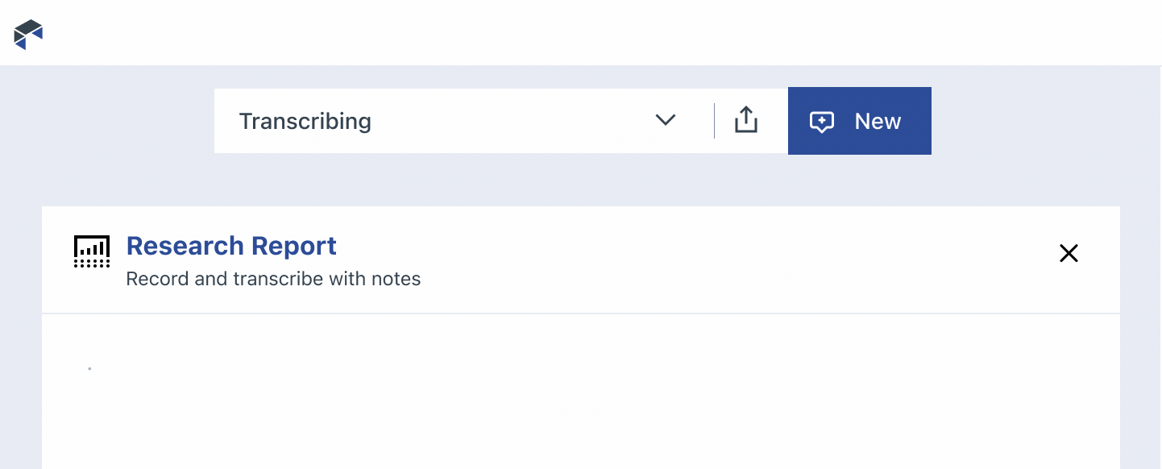Click inside the empty report content area

click(581, 392)
